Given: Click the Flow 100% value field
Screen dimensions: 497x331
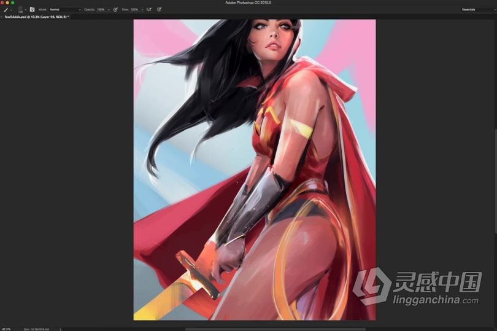Looking at the screenshot, I should [135, 10].
